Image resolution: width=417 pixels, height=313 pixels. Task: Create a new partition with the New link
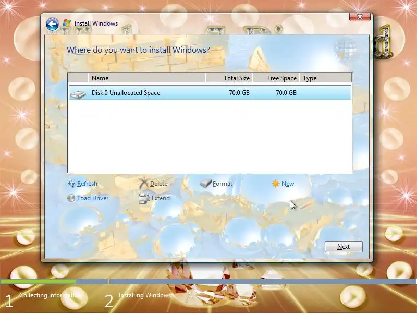coord(288,184)
